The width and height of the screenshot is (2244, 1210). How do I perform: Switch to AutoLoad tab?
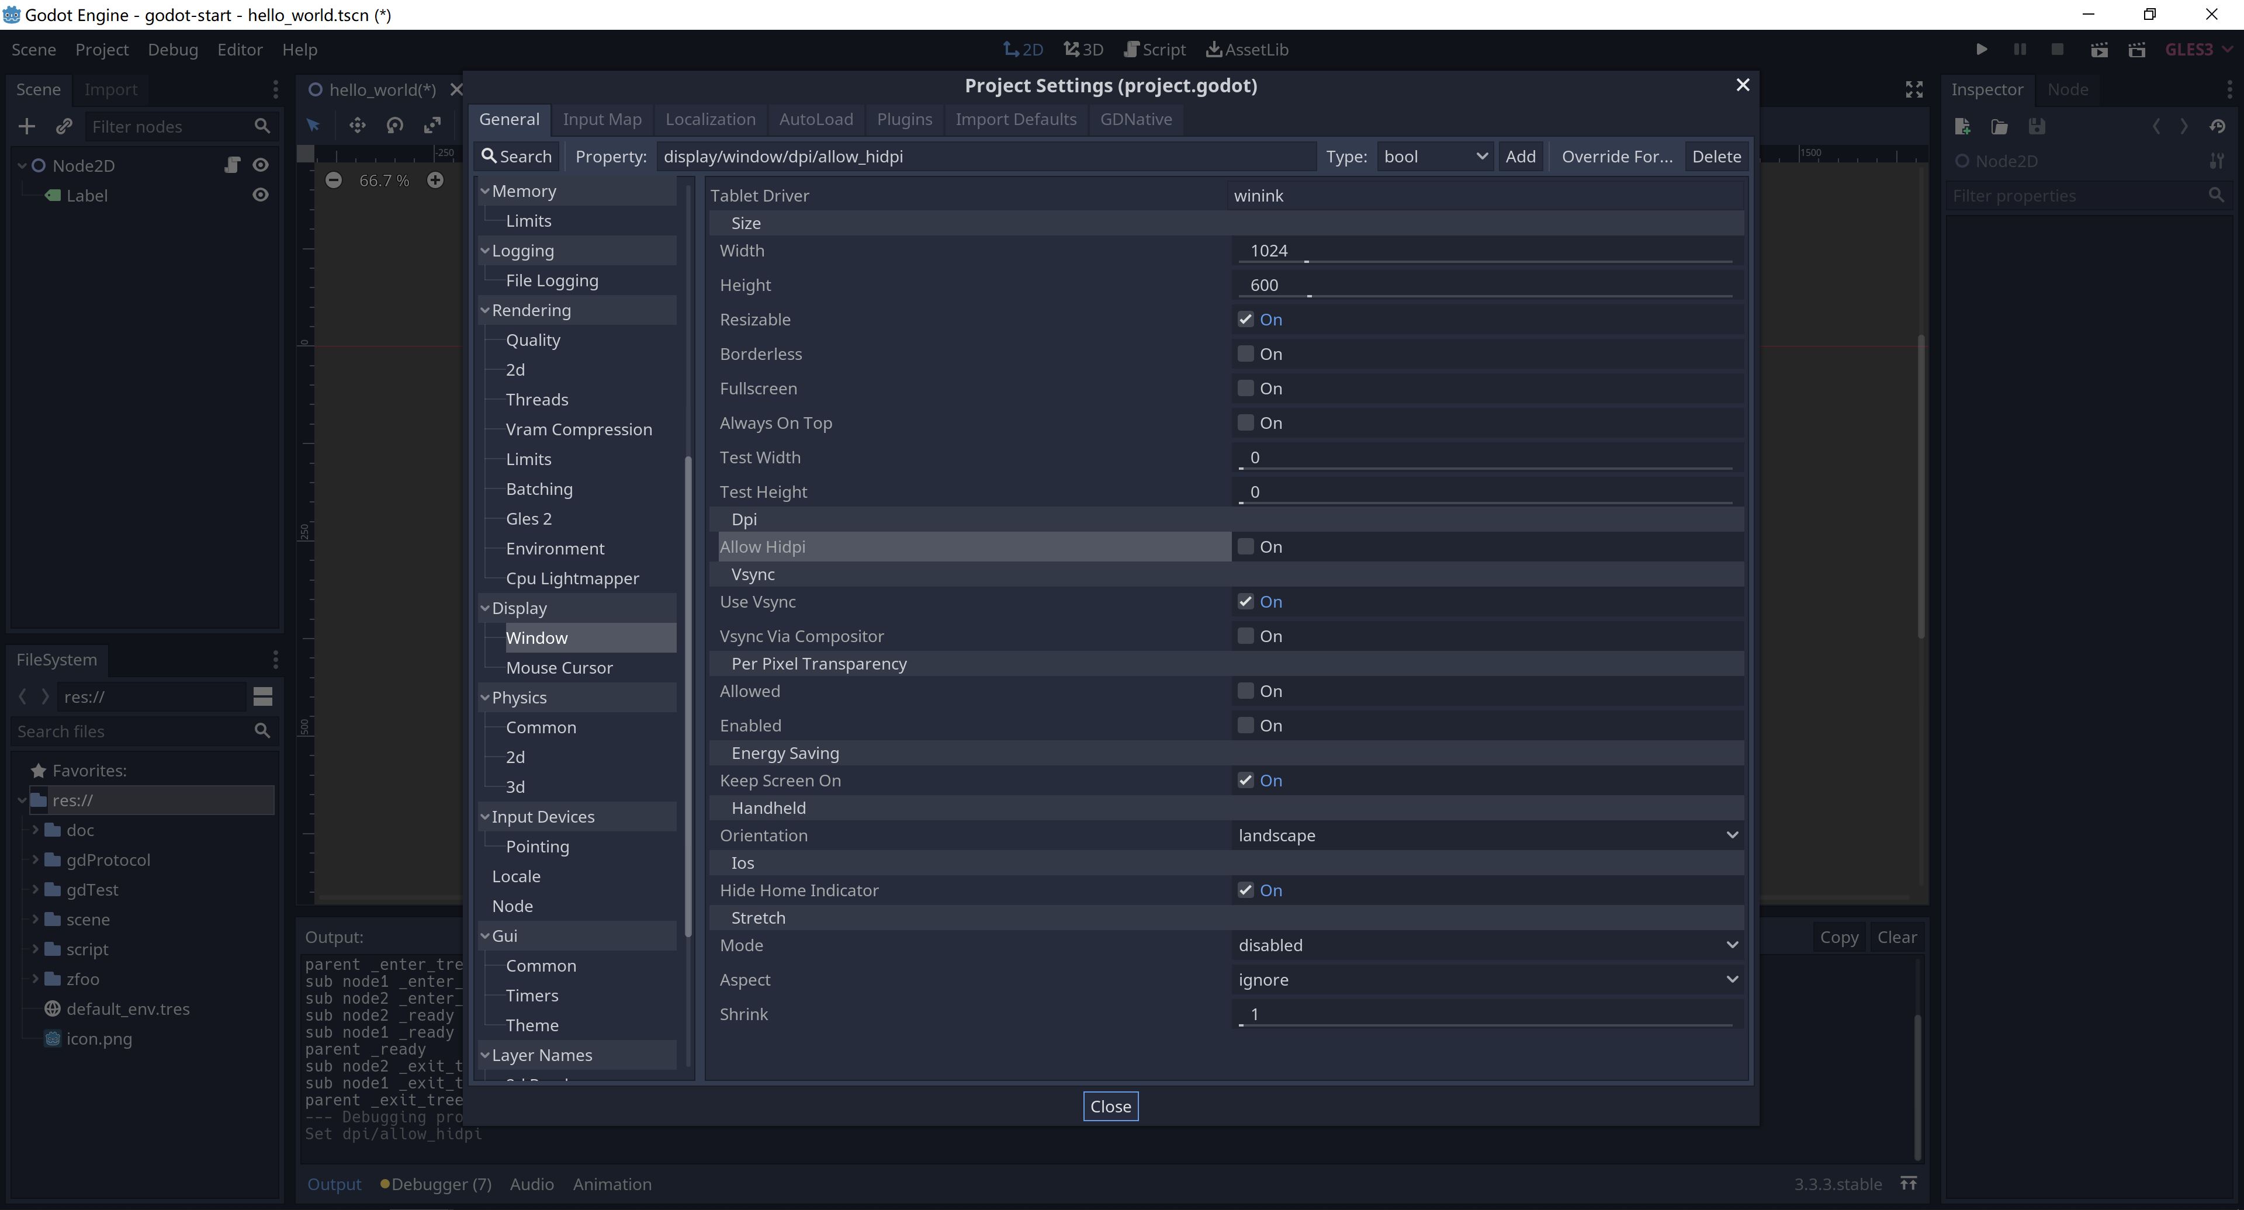pos(816,119)
